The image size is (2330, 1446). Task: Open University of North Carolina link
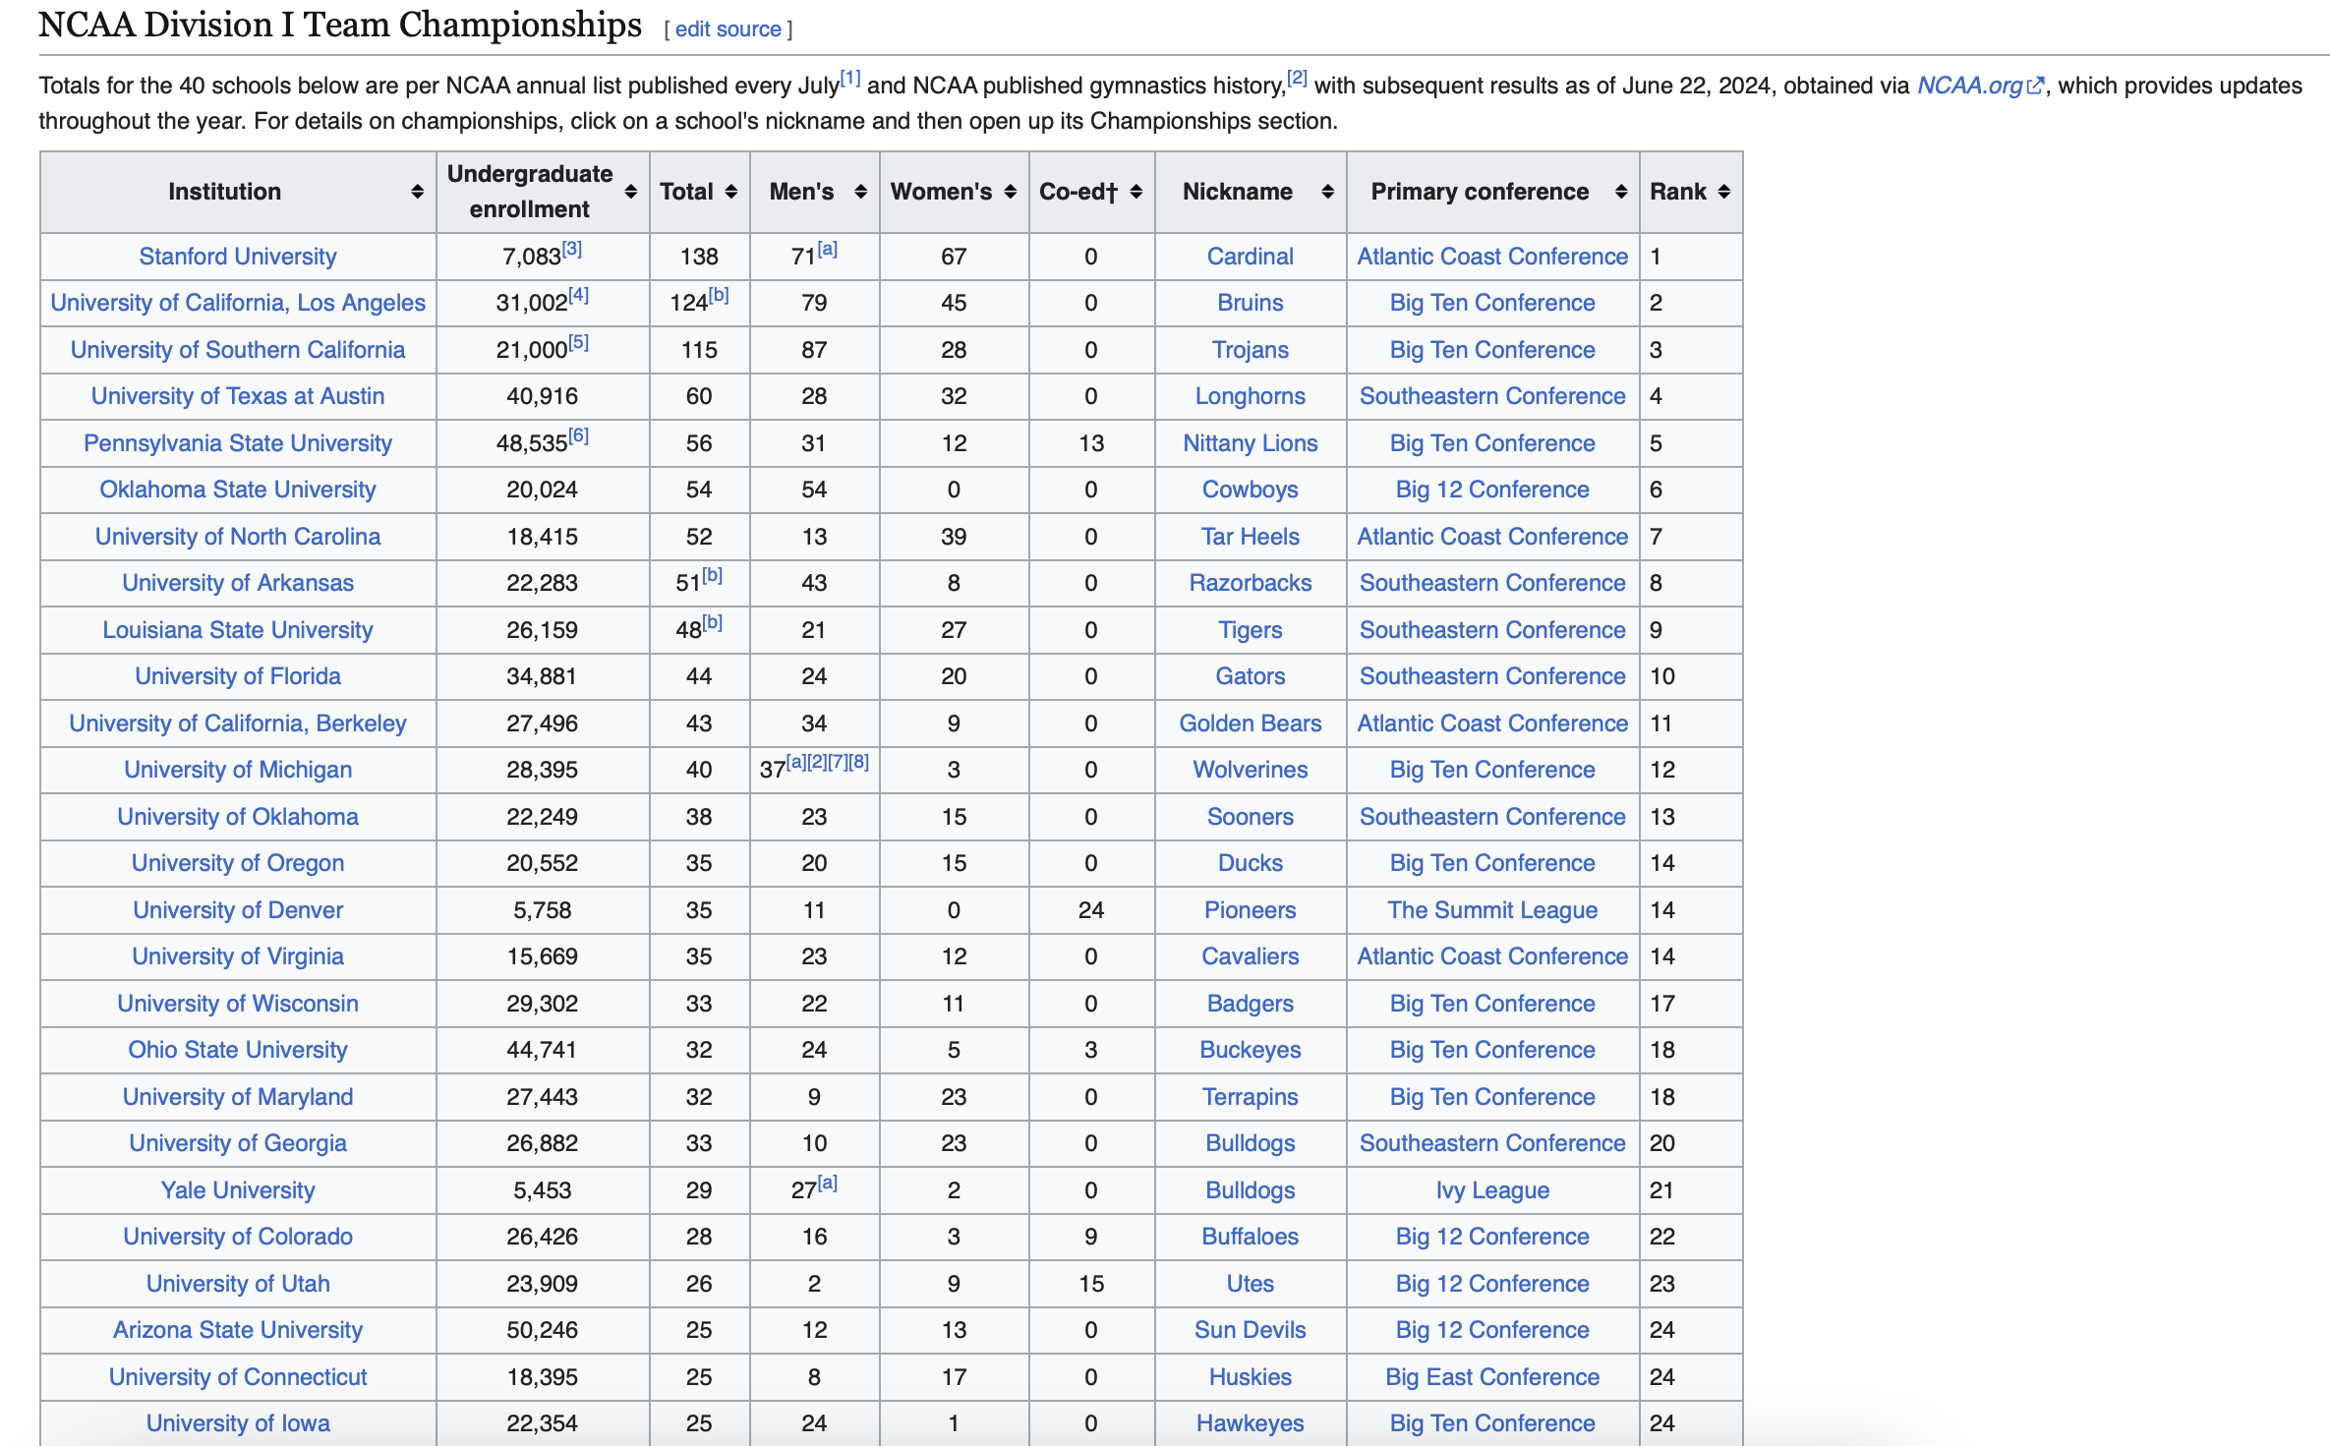(238, 537)
